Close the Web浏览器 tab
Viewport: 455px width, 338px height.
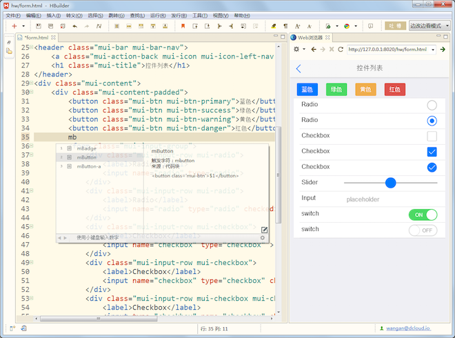coord(327,37)
